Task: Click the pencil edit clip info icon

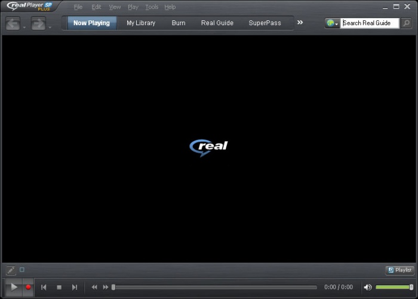Action: click(11, 270)
